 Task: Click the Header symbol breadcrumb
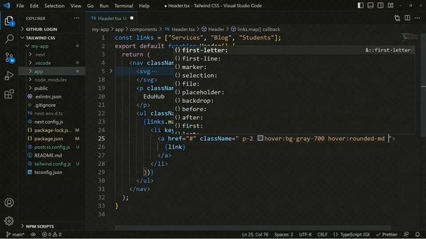[x=213, y=29]
